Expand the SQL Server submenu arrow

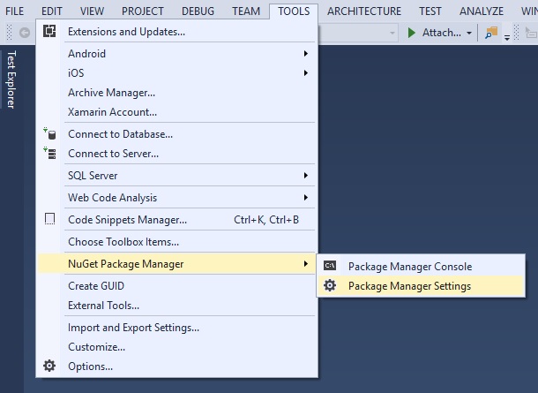tap(306, 176)
